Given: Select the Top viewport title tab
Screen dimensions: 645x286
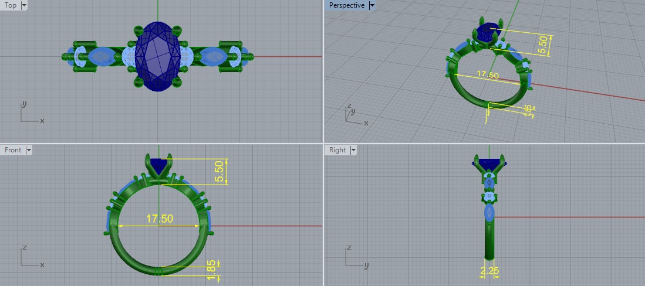Looking at the screenshot, I should coord(11,5).
